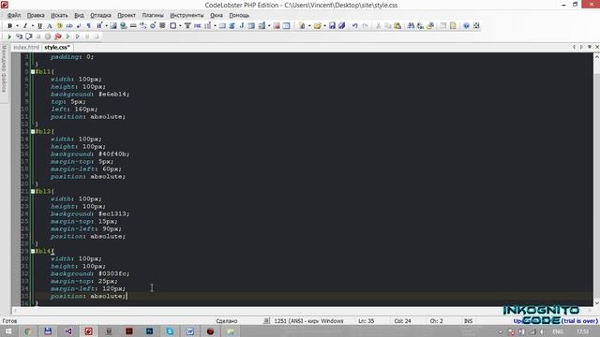Click the '#0303fc' background value

113,274
